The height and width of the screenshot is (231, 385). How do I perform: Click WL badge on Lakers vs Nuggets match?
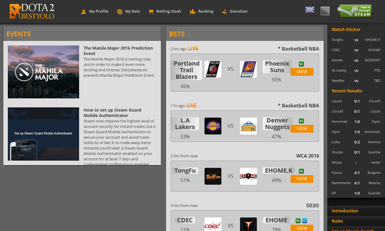[301, 121]
